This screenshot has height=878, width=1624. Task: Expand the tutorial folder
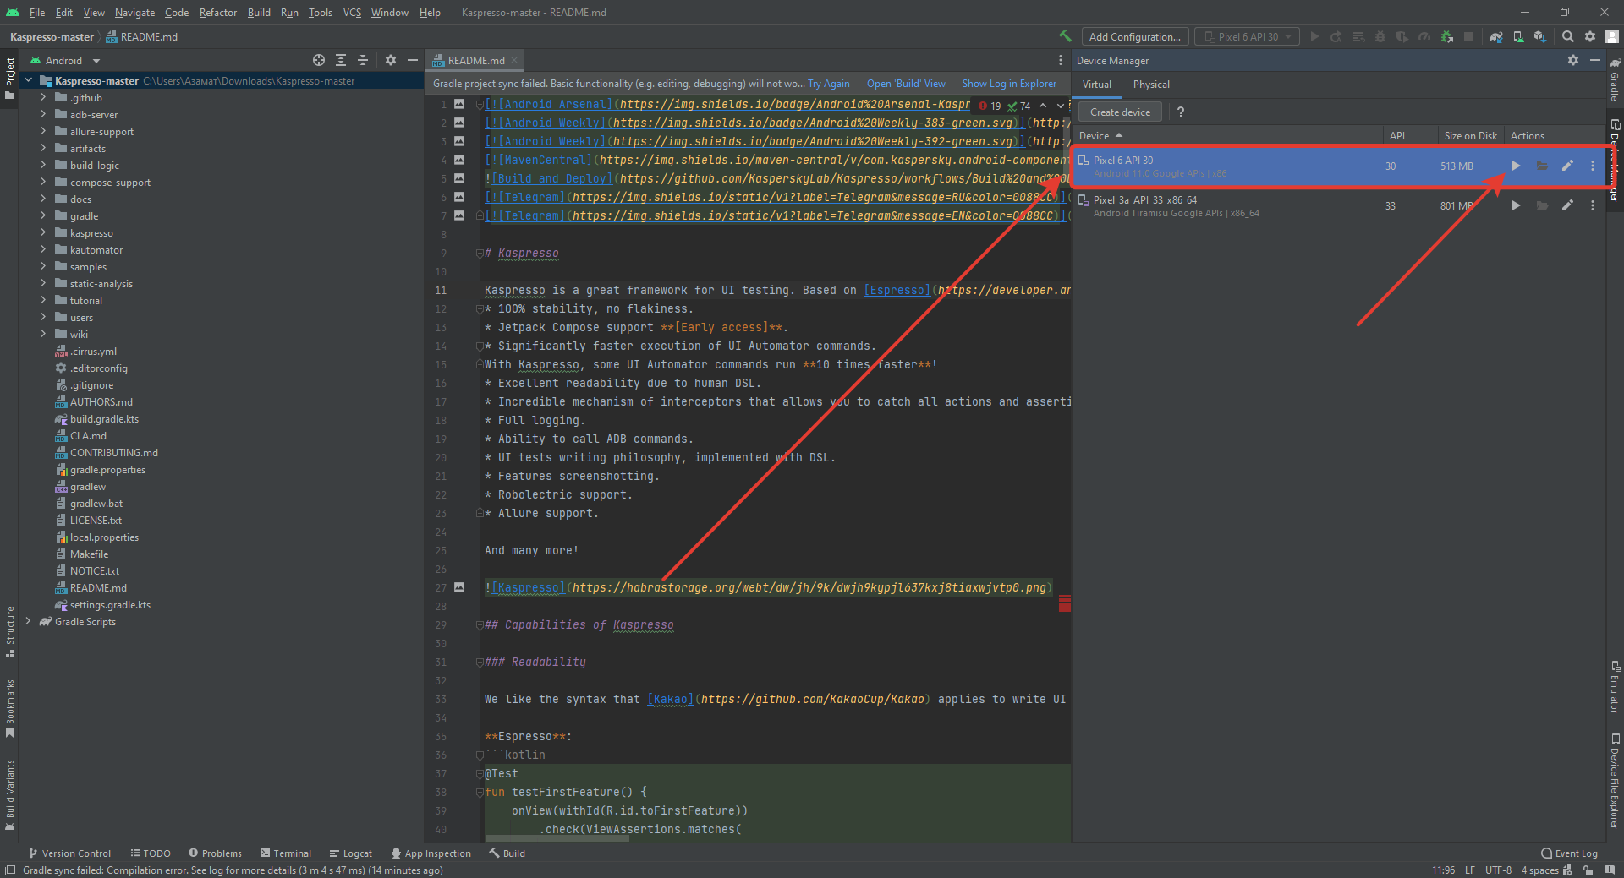[43, 300]
